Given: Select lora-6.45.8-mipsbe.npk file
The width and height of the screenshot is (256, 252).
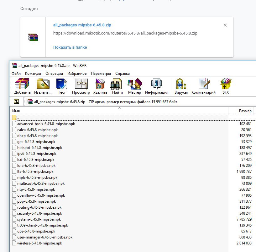Looking at the screenshot, I should click(36, 166).
